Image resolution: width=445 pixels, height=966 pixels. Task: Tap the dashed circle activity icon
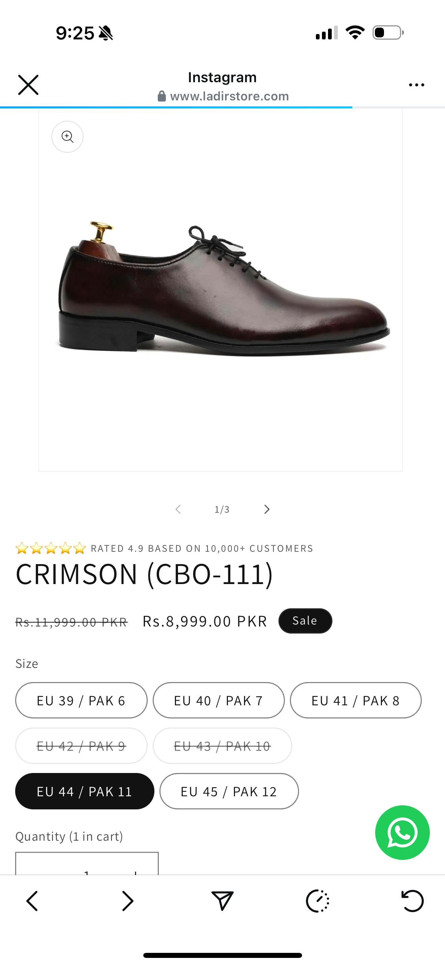(318, 901)
